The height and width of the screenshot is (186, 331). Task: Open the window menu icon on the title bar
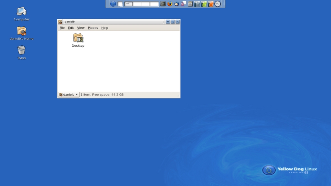click(60, 22)
